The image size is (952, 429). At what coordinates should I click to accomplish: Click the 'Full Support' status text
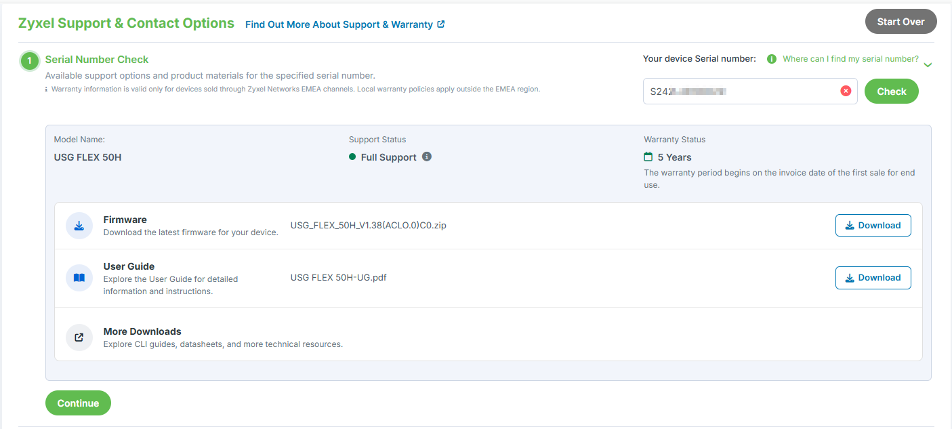388,157
